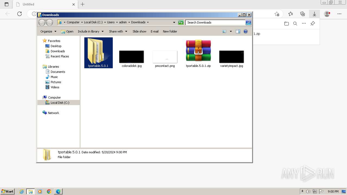Open the view options dropdown arrow

click(x=231, y=31)
